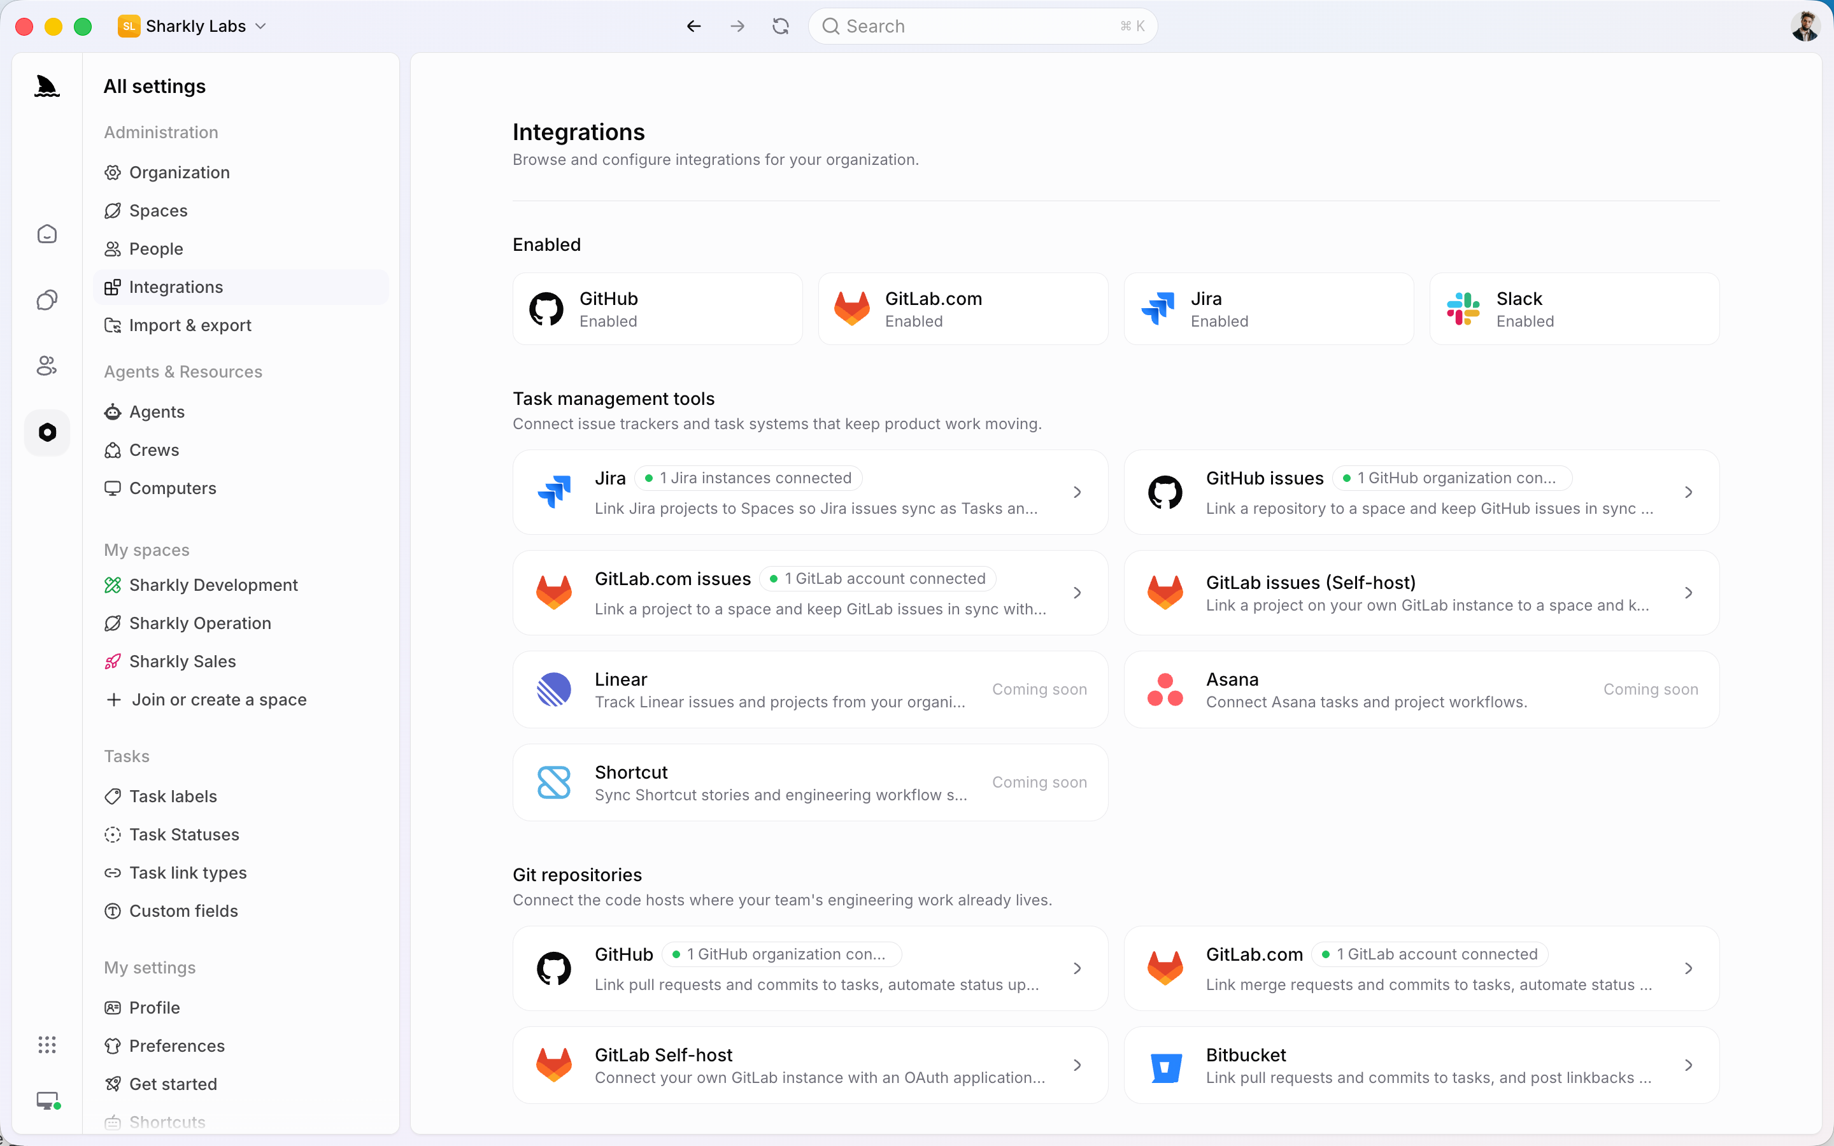
Task: Click the Bitbucket logo icon
Action: click(x=1165, y=1067)
